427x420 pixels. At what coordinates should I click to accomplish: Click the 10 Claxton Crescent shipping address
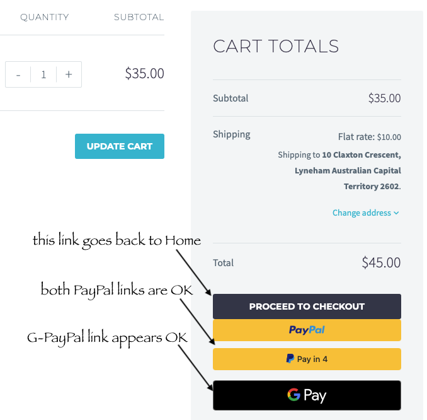tap(361, 155)
